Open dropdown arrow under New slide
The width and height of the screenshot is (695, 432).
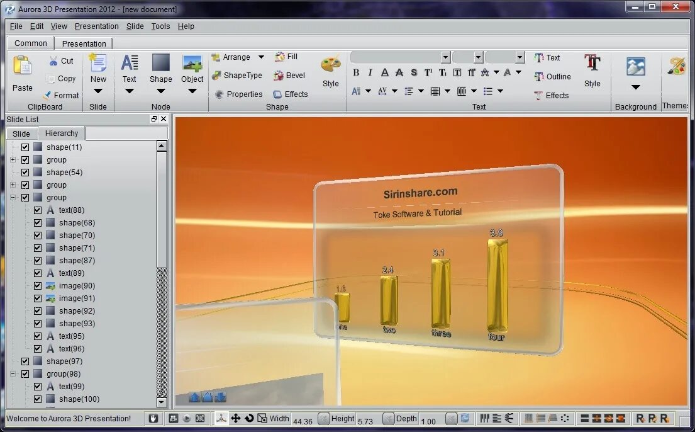coord(98,91)
